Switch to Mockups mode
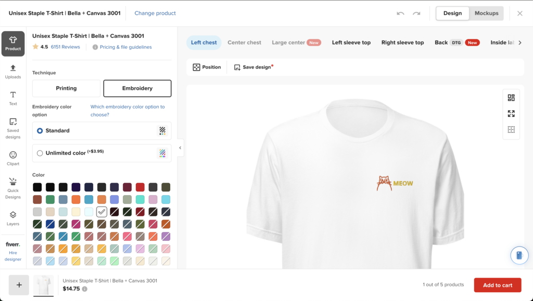Image resolution: width=533 pixels, height=301 pixels. pyautogui.click(x=487, y=13)
